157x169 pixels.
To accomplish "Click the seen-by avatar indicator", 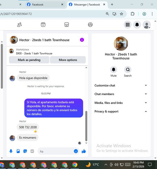I will [x=80, y=143].
